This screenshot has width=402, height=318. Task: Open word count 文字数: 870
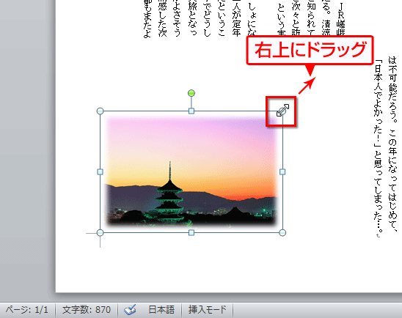click(x=87, y=310)
